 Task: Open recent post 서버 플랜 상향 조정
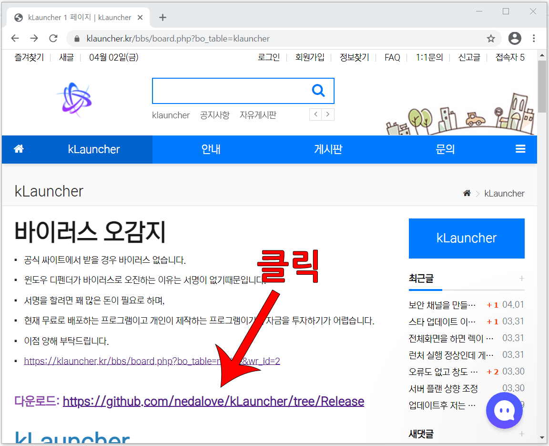click(443, 388)
